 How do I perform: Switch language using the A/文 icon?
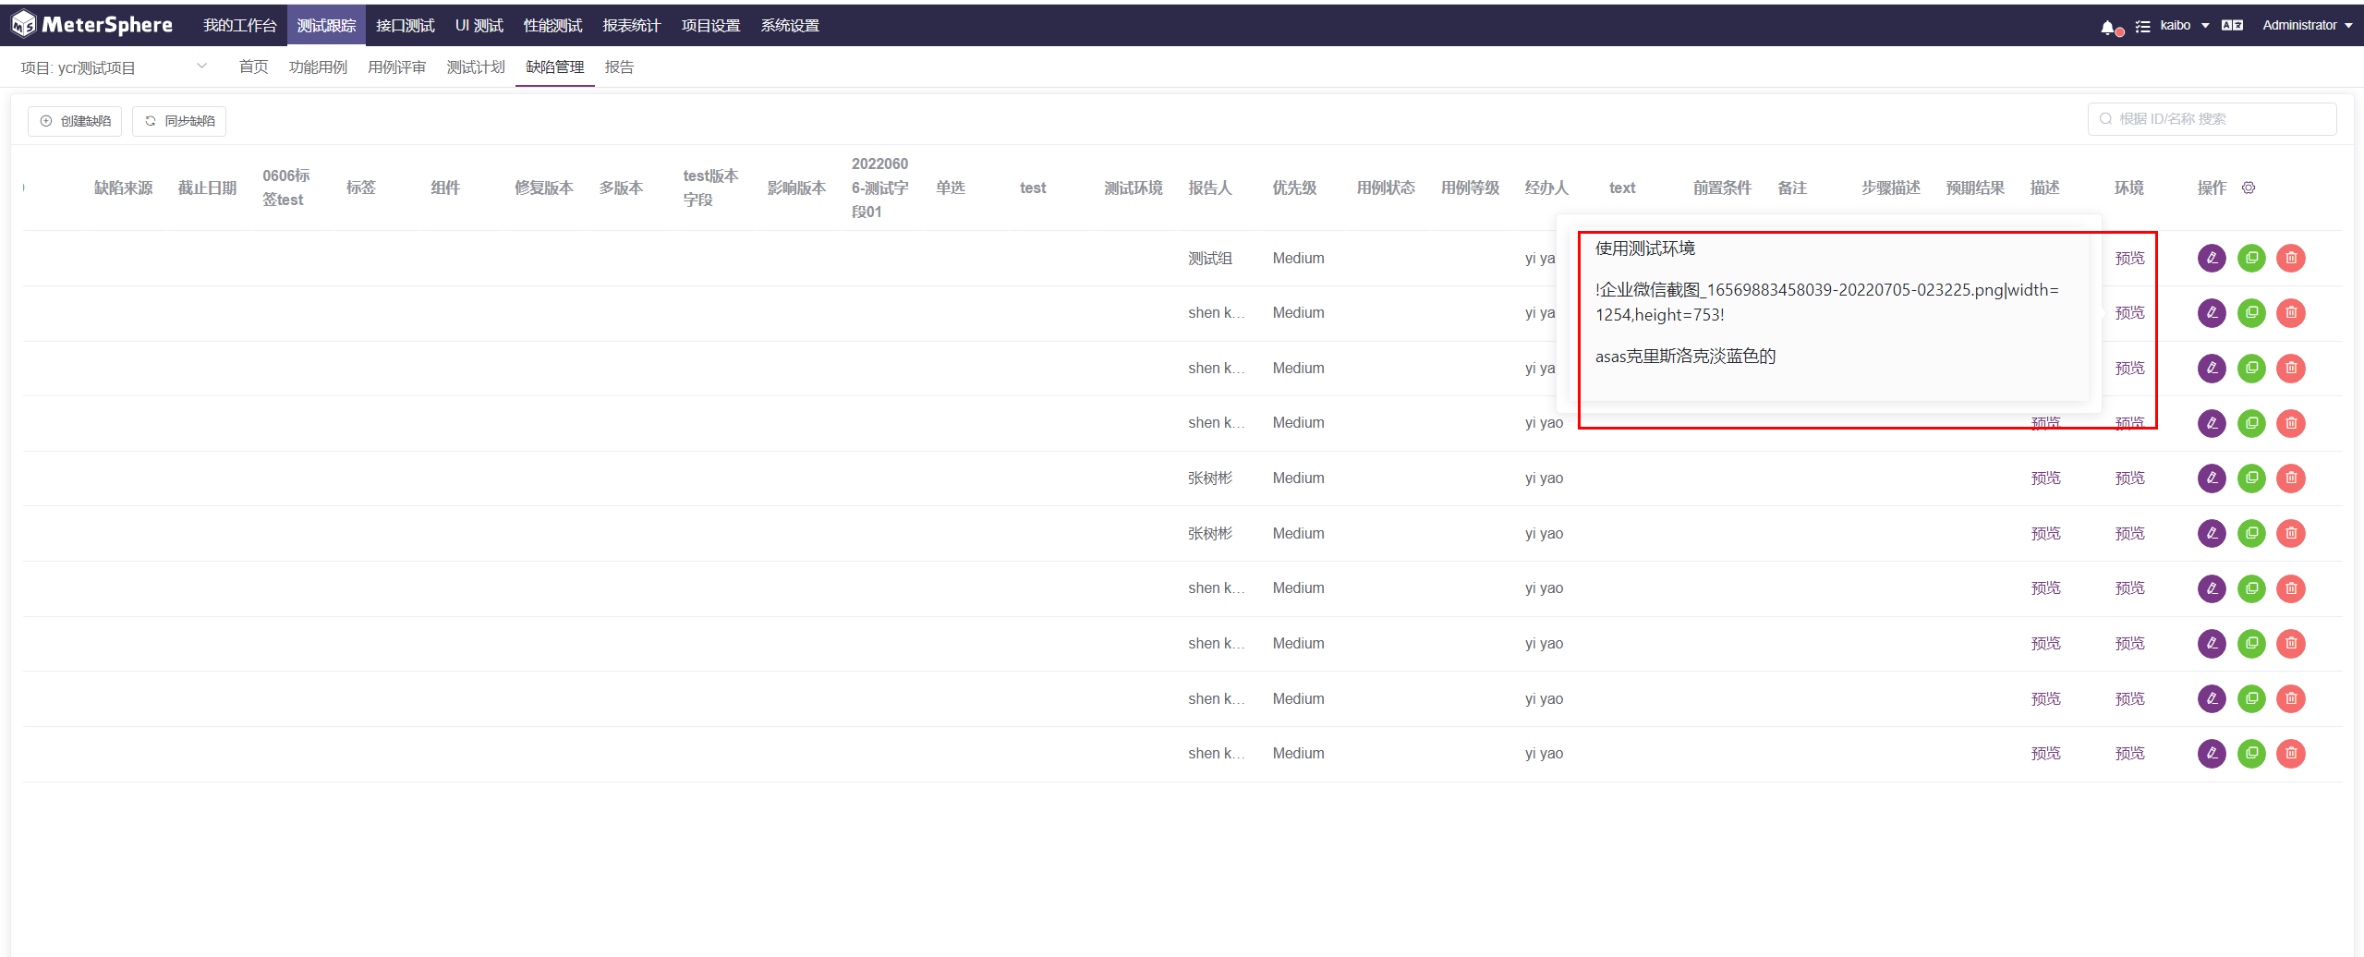[2233, 25]
